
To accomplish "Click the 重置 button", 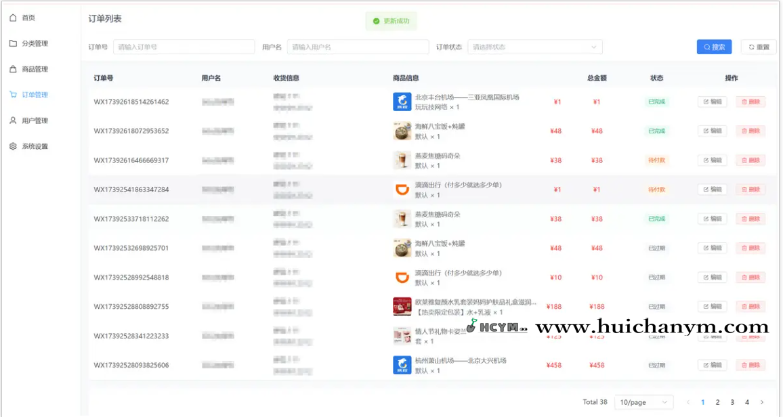I will click(759, 47).
